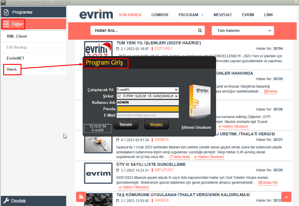Click the Kullanıcı Adı field
Image resolution: width=299 pixels, height=206 pixels.
pyautogui.click(x=148, y=102)
